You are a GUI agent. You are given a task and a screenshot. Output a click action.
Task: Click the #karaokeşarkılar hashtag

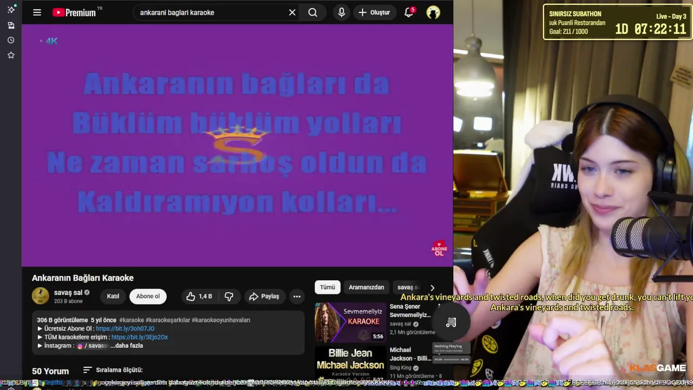(168, 320)
